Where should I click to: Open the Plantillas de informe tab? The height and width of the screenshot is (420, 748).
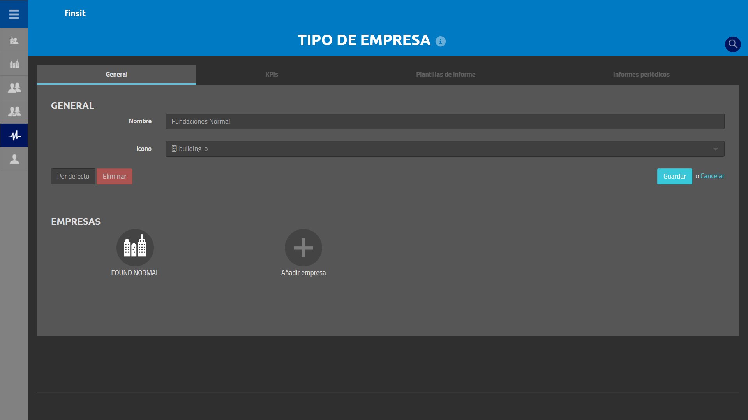pyautogui.click(x=446, y=75)
